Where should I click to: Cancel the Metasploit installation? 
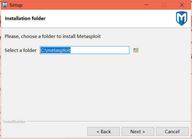point(172,131)
